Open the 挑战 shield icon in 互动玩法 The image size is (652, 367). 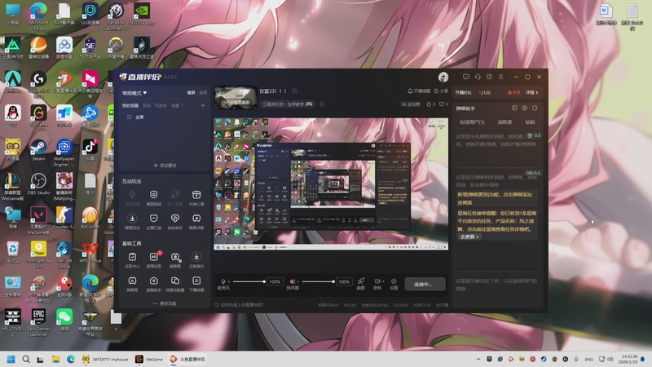click(153, 197)
